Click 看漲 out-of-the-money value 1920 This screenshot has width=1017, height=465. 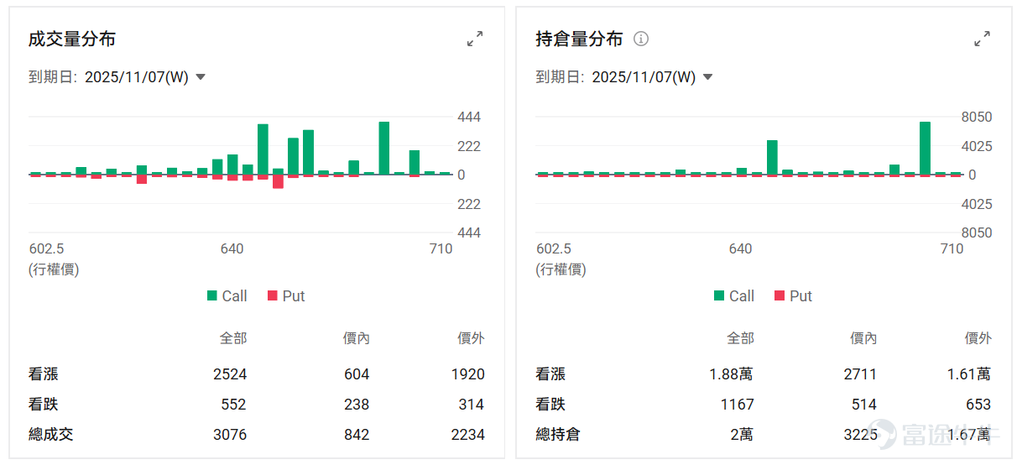[x=467, y=374]
